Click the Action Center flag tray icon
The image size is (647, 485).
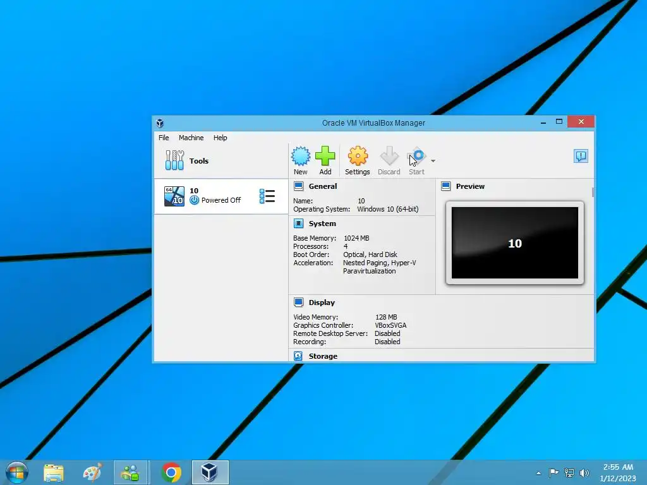[553, 472]
